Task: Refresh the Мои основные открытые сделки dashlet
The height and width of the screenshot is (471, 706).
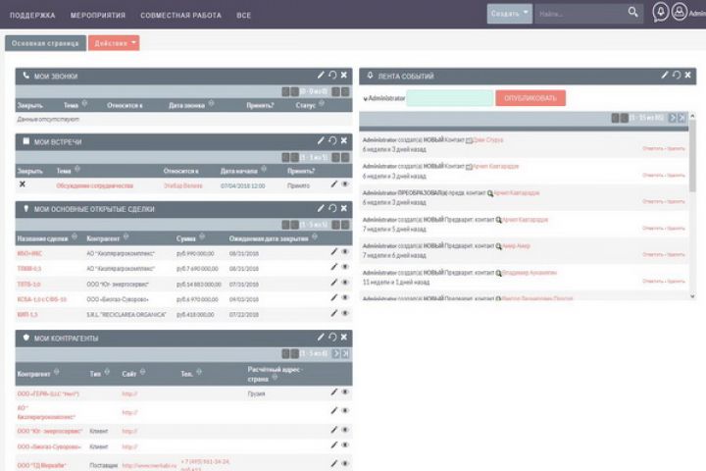Action: pyautogui.click(x=332, y=208)
